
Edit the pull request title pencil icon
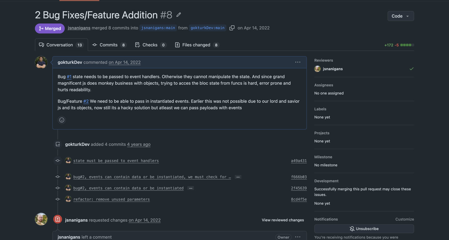tap(179, 15)
